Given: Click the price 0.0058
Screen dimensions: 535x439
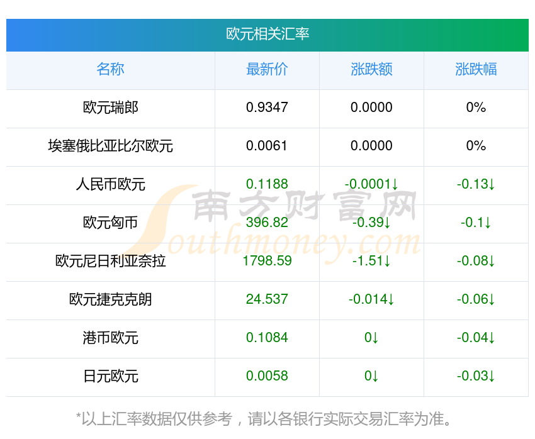Looking at the screenshot, I should [267, 376].
